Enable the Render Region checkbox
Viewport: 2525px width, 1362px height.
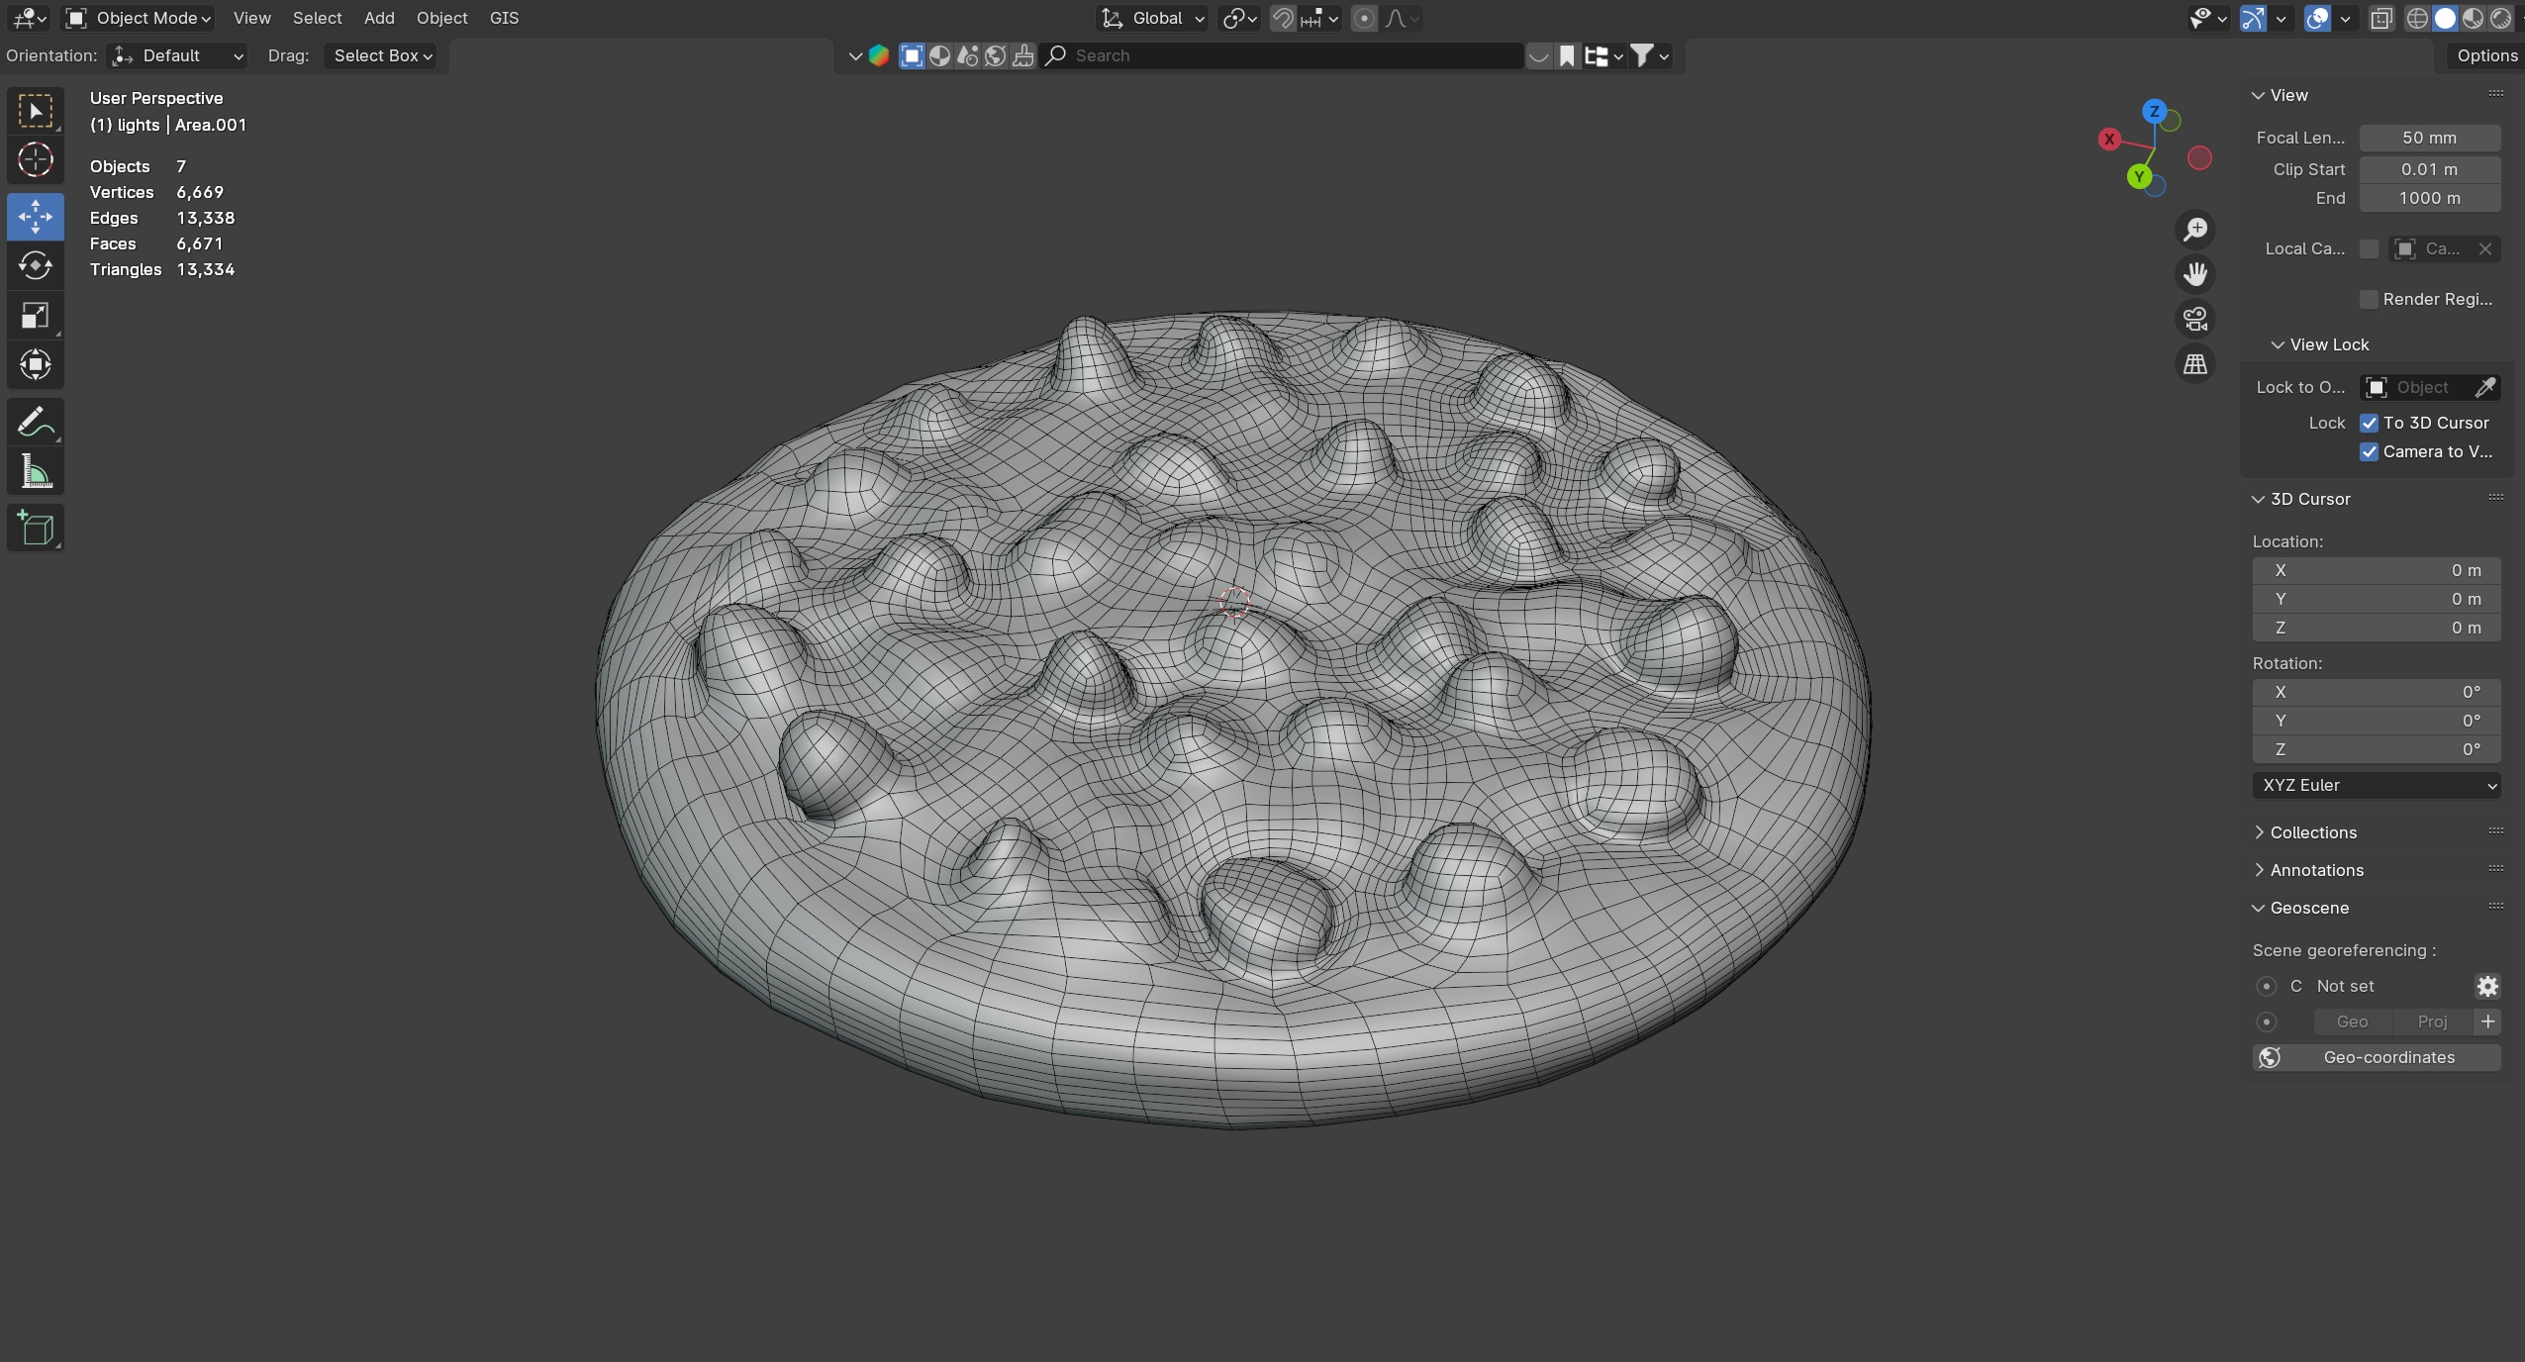2369,299
